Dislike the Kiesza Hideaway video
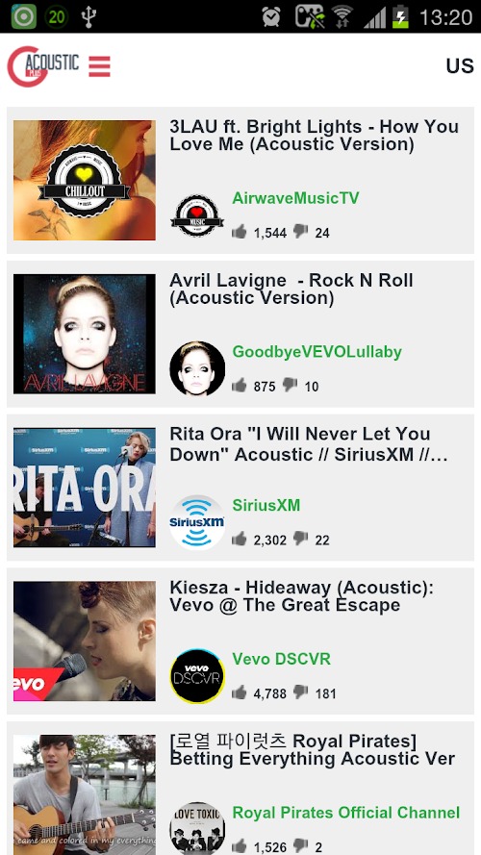 coord(300,692)
